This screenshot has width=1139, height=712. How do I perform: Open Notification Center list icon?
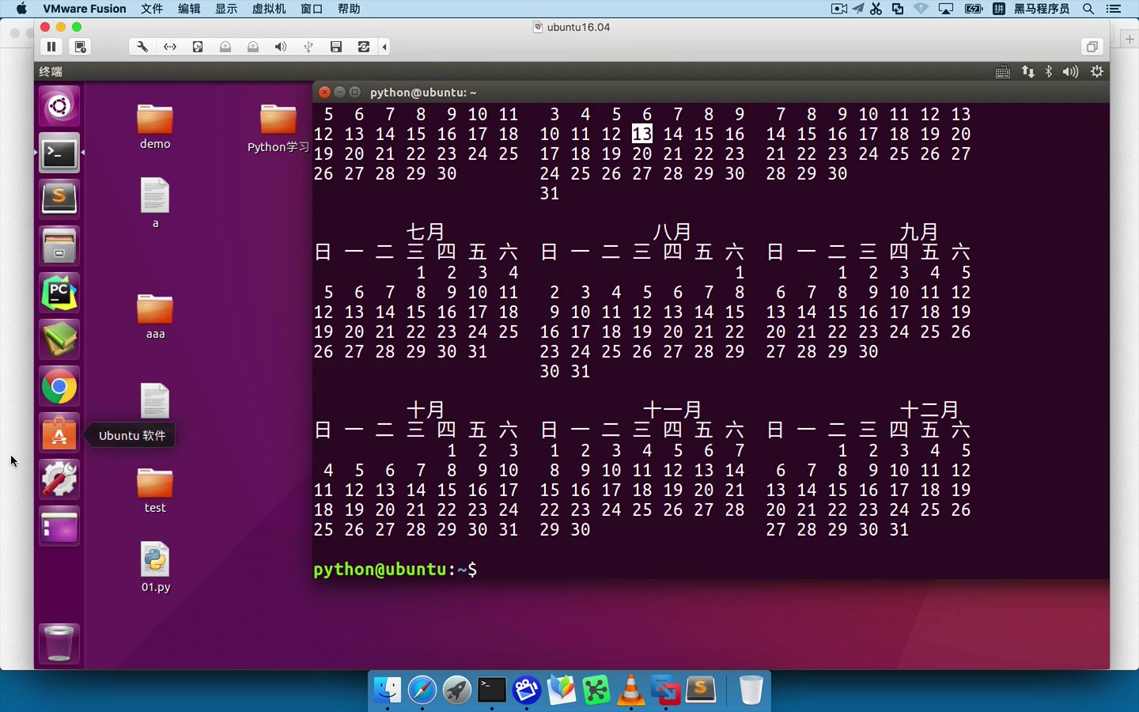click(x=1114, y=9)
